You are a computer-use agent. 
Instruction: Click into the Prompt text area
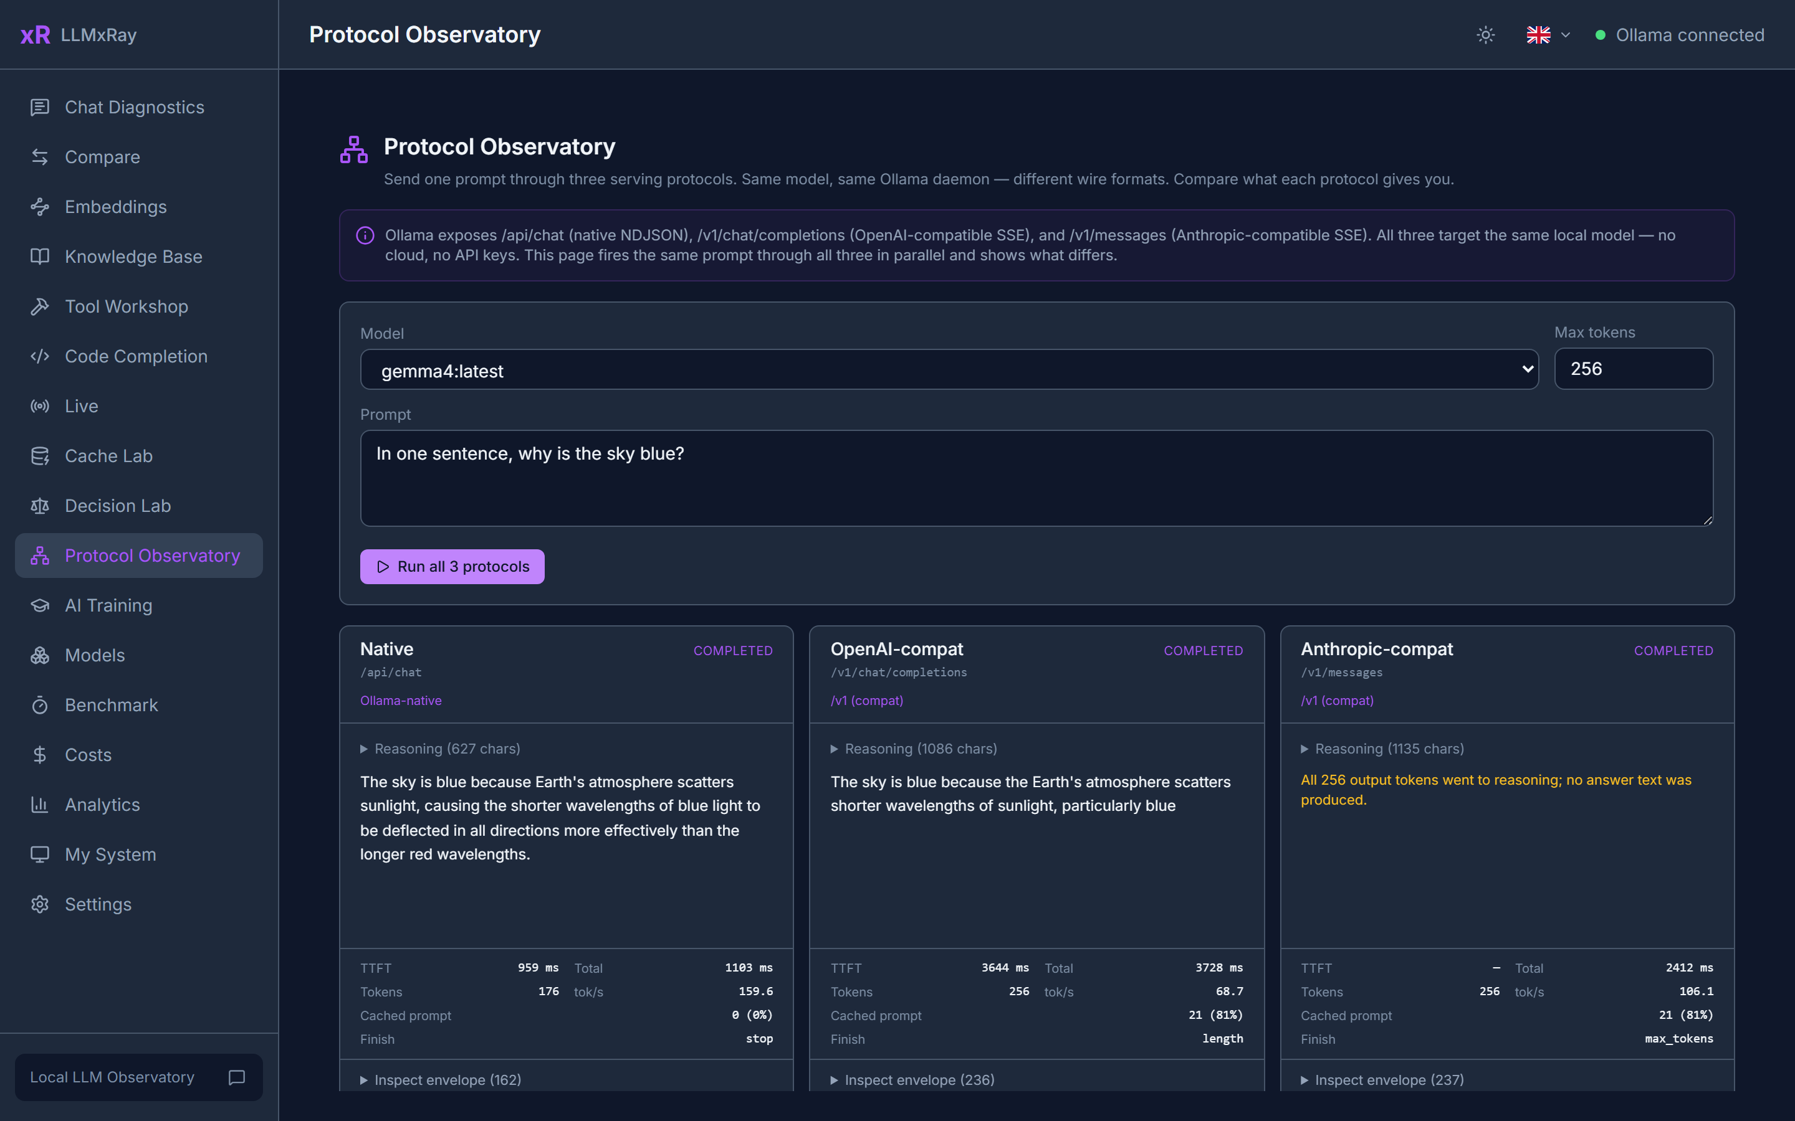pyautogui.click(x=1036, y=478)
